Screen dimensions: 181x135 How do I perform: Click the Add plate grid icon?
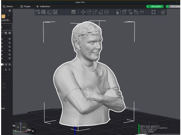[43, 12]
